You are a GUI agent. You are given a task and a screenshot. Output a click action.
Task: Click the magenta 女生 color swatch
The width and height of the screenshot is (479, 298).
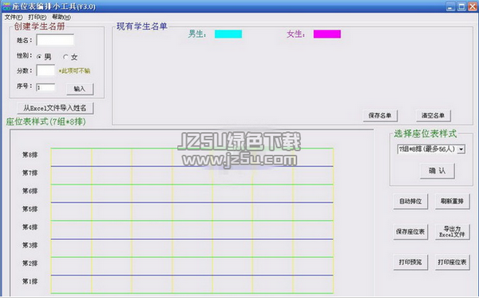(x=327, y=34)
